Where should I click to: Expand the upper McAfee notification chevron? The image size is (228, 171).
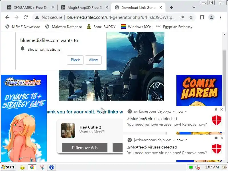(x=186, y=111)
